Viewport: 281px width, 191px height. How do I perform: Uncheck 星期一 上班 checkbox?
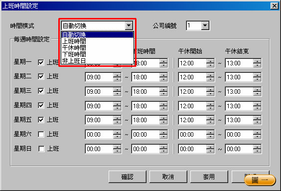pos(41,62)
